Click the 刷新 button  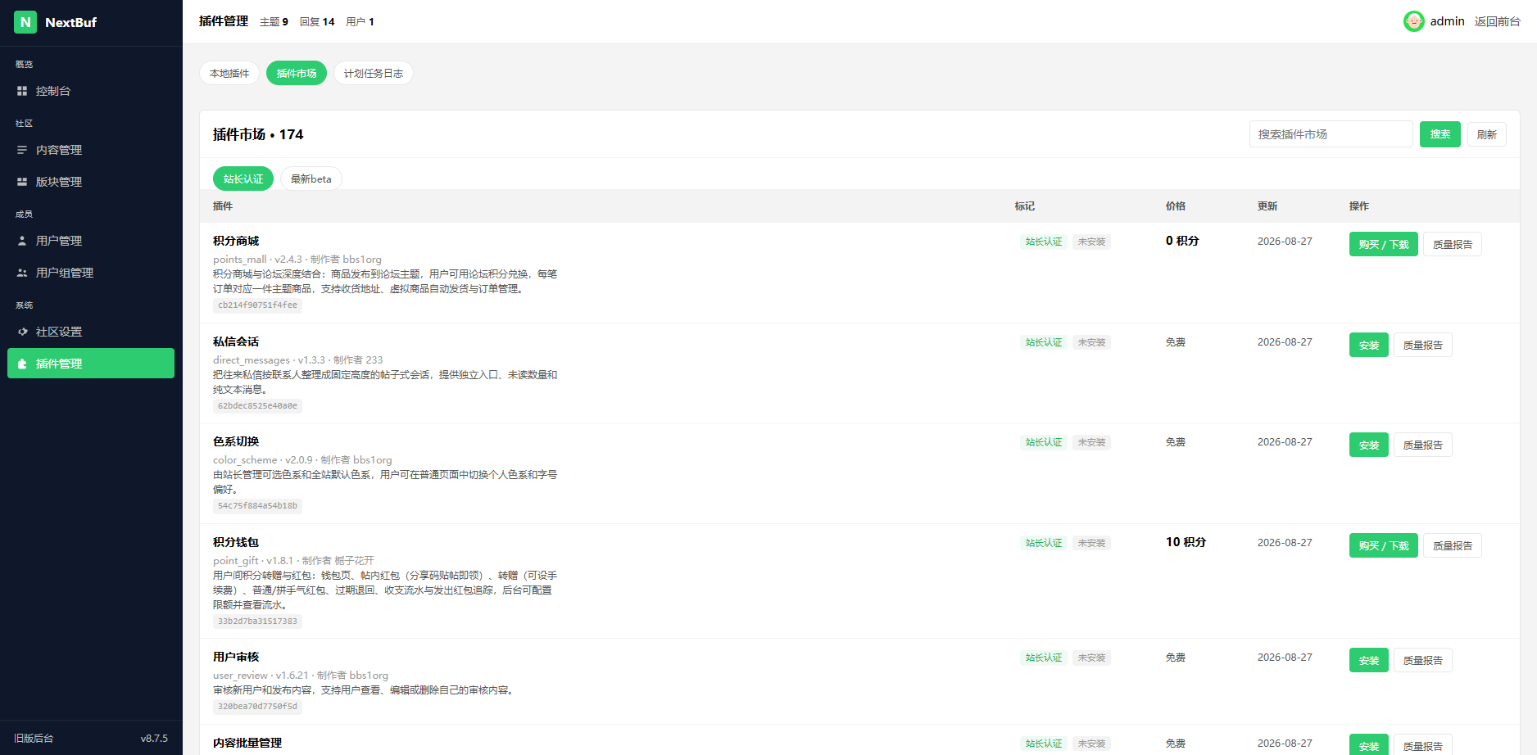[x=1487, y=134]
